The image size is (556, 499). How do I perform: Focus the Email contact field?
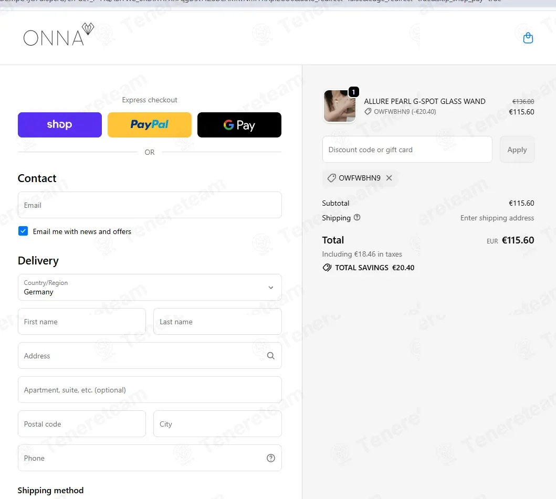point(150,205)
